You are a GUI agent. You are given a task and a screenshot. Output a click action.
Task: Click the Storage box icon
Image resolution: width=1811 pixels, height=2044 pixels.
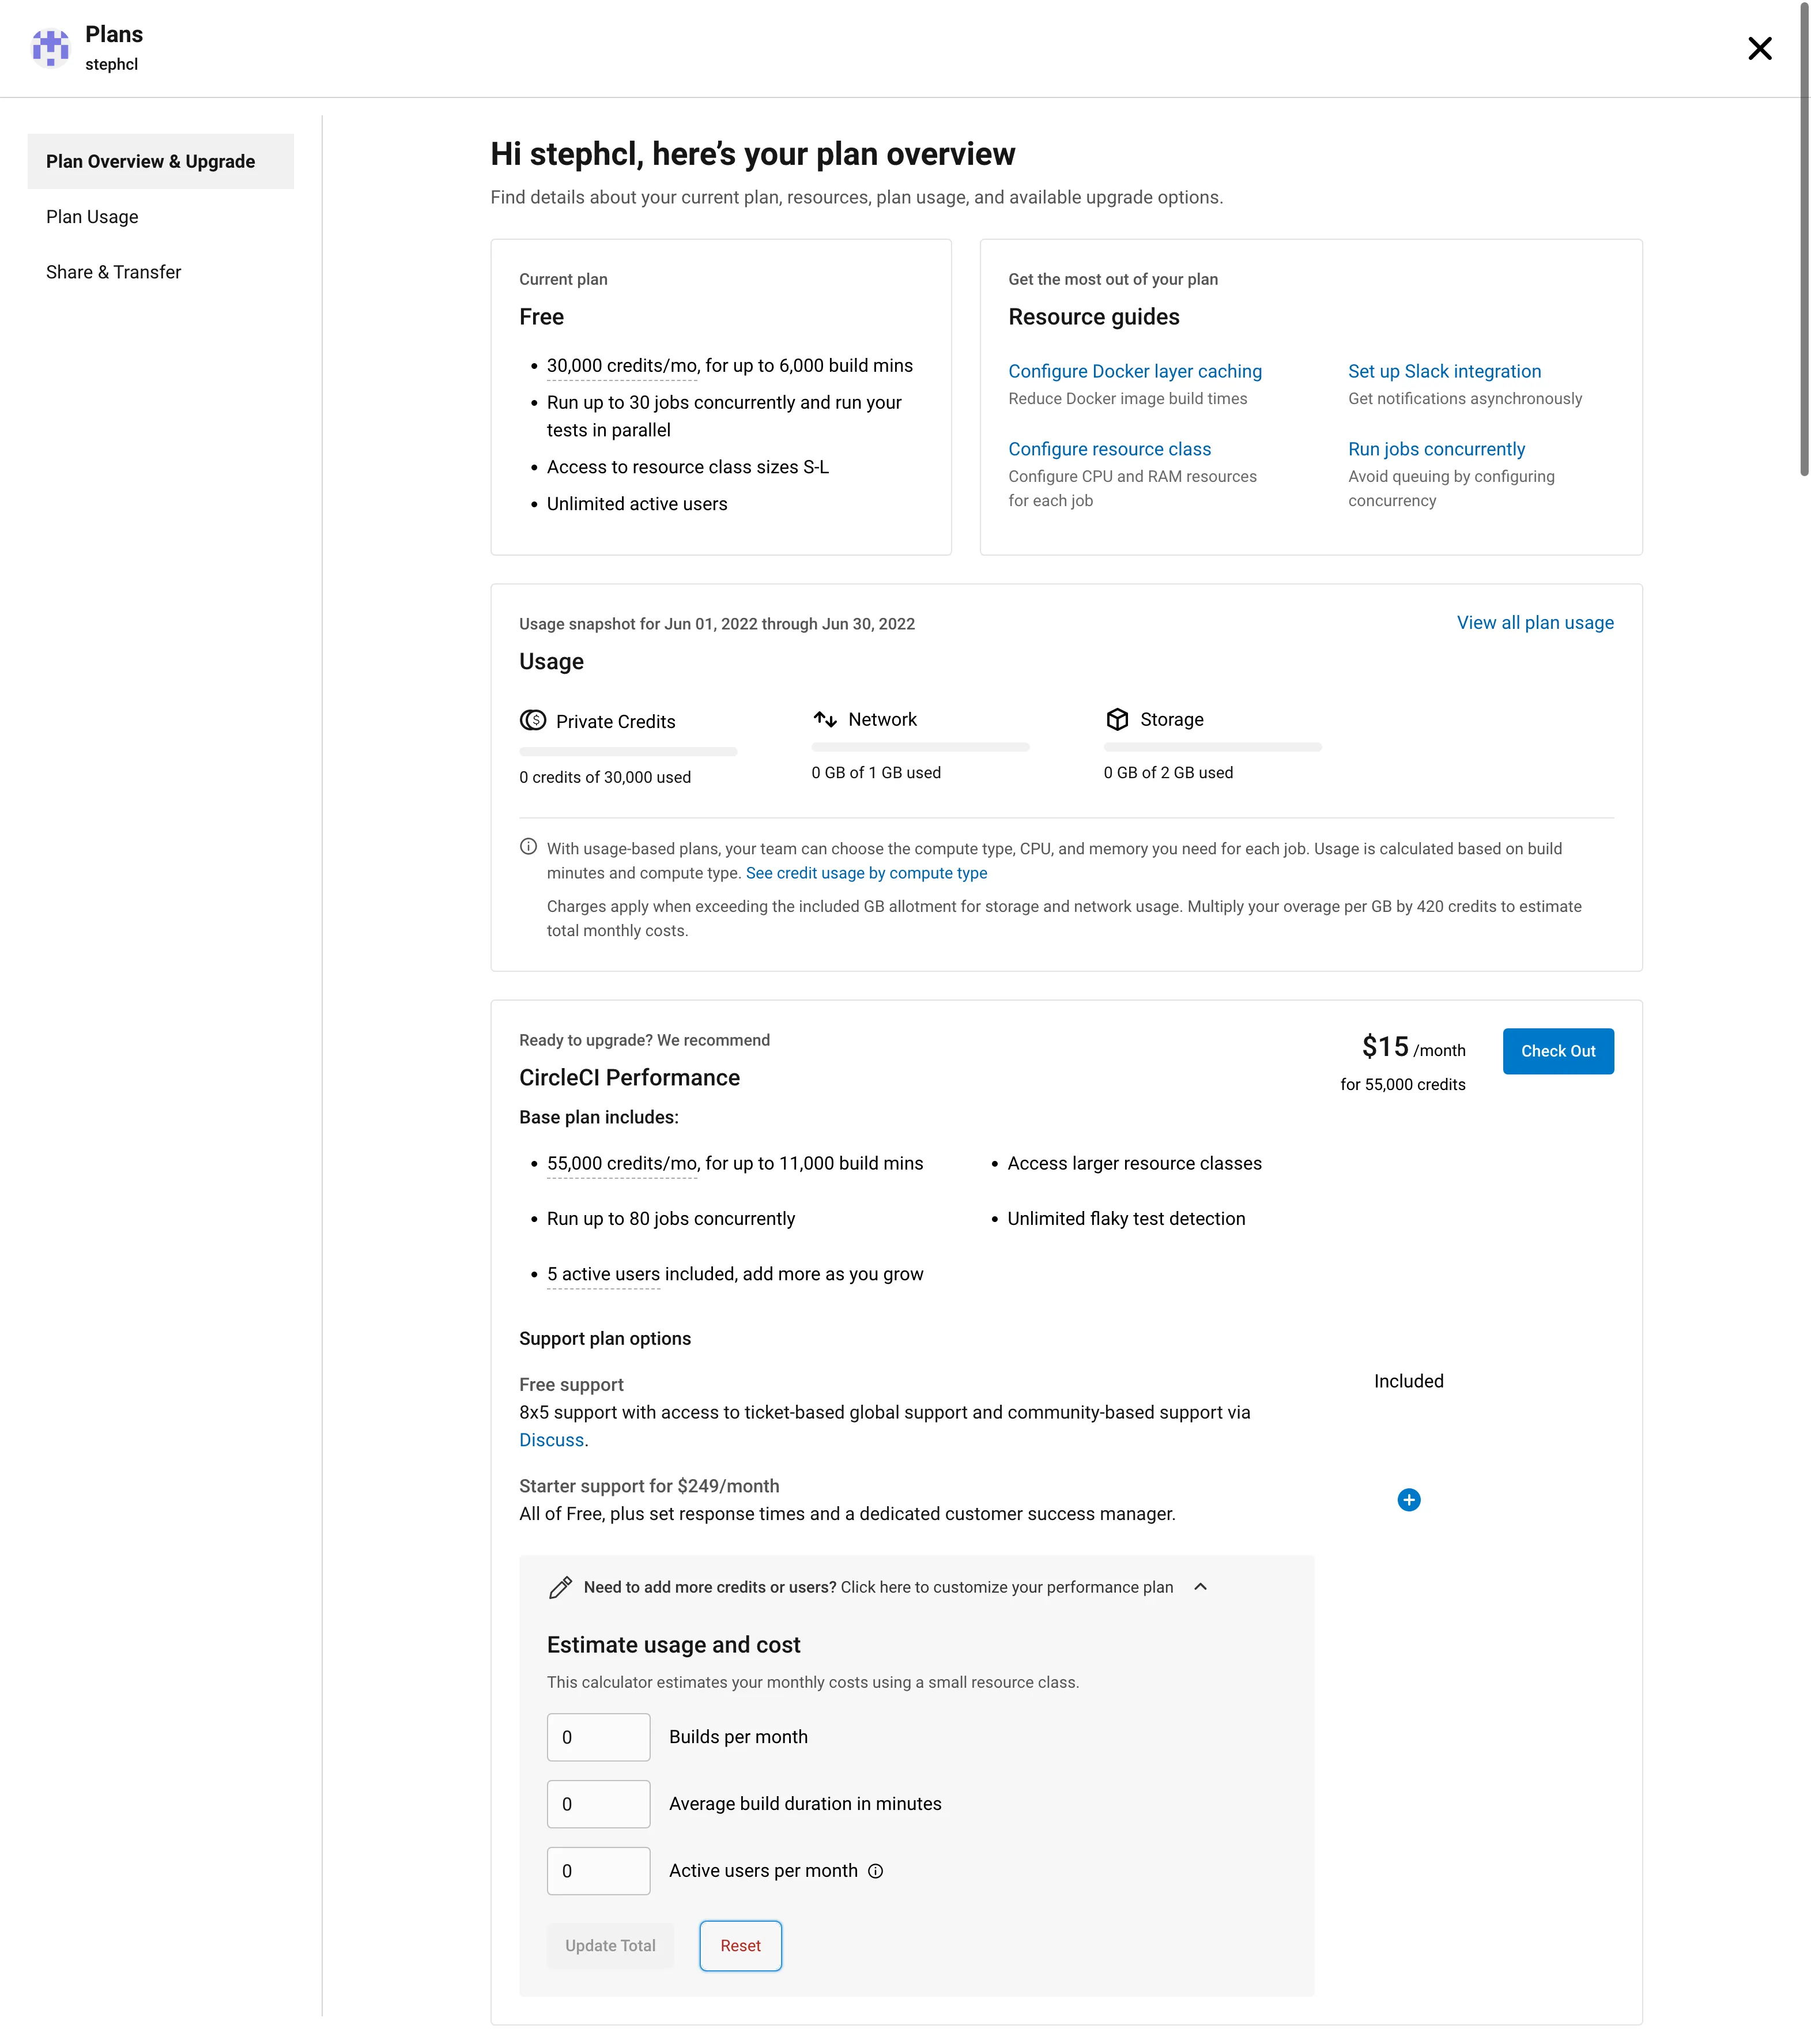(1117, 719)
